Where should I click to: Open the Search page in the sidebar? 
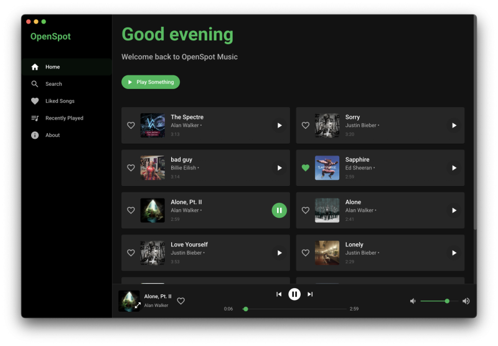(54, 84)
